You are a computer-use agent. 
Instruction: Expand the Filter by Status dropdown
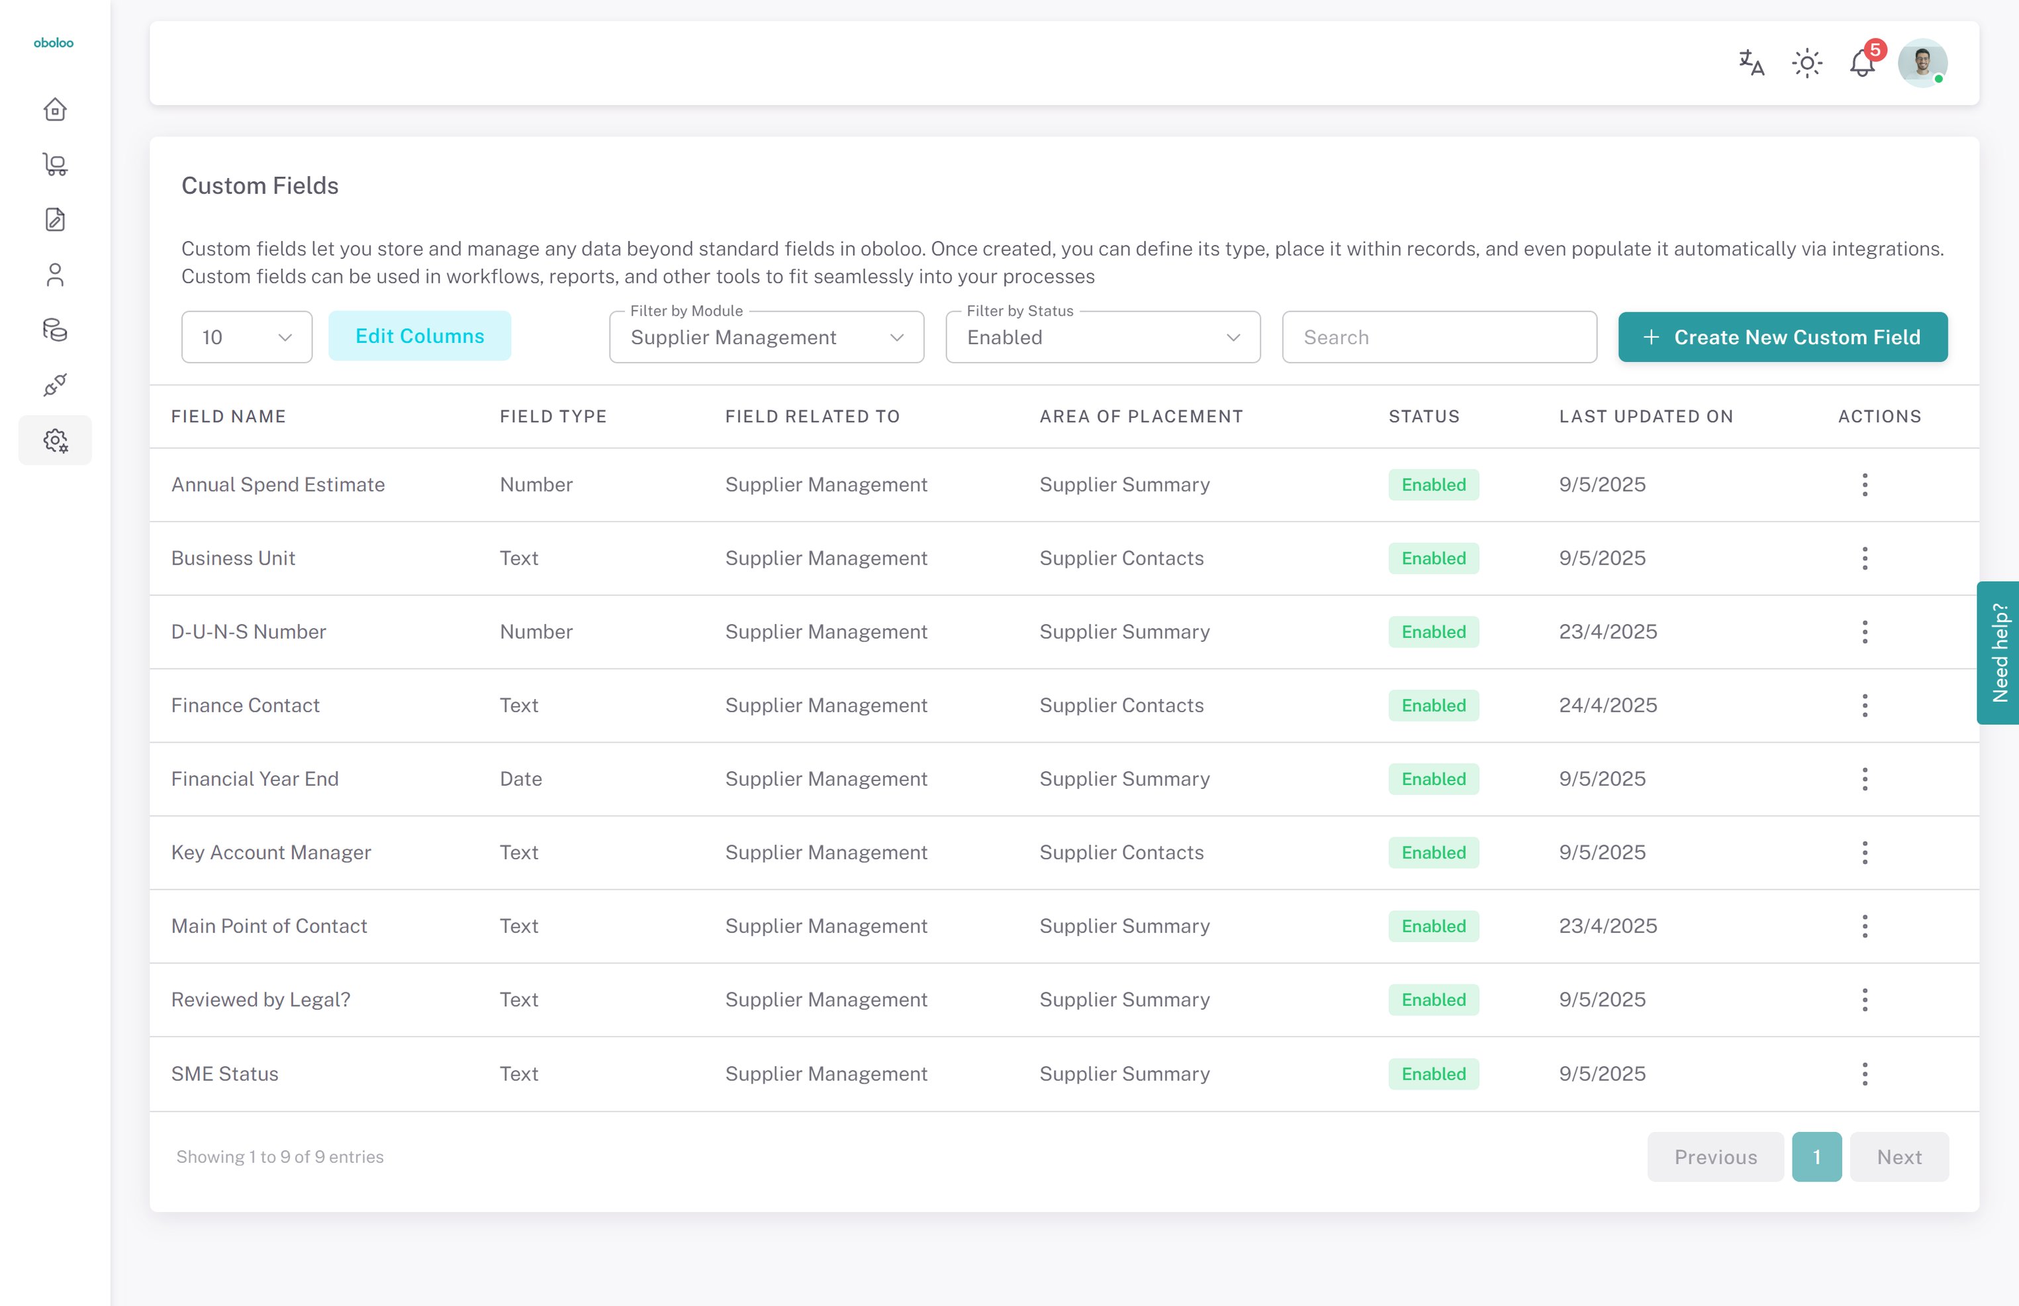coord(1103,338)
